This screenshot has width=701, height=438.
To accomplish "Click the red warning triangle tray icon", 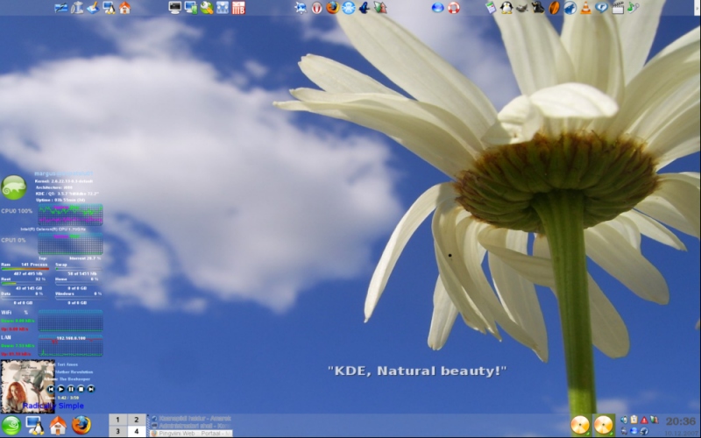I will click(x=644, y=420).
